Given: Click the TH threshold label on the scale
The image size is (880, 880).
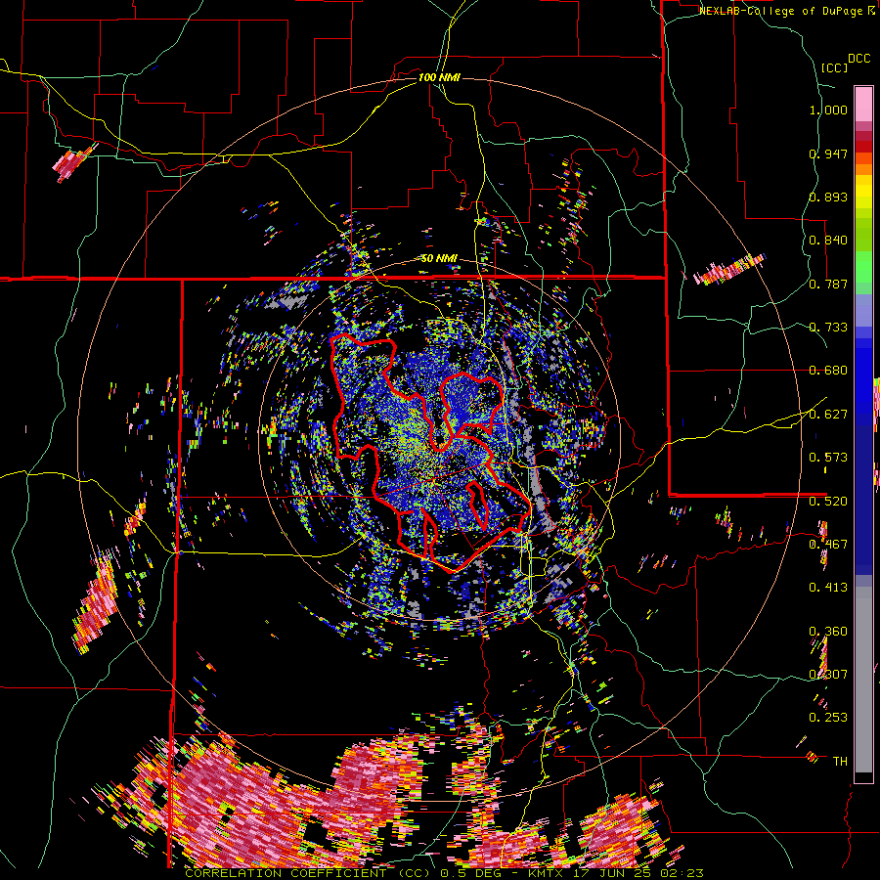Looking at the screenshot, I should [x=840, y=762].
